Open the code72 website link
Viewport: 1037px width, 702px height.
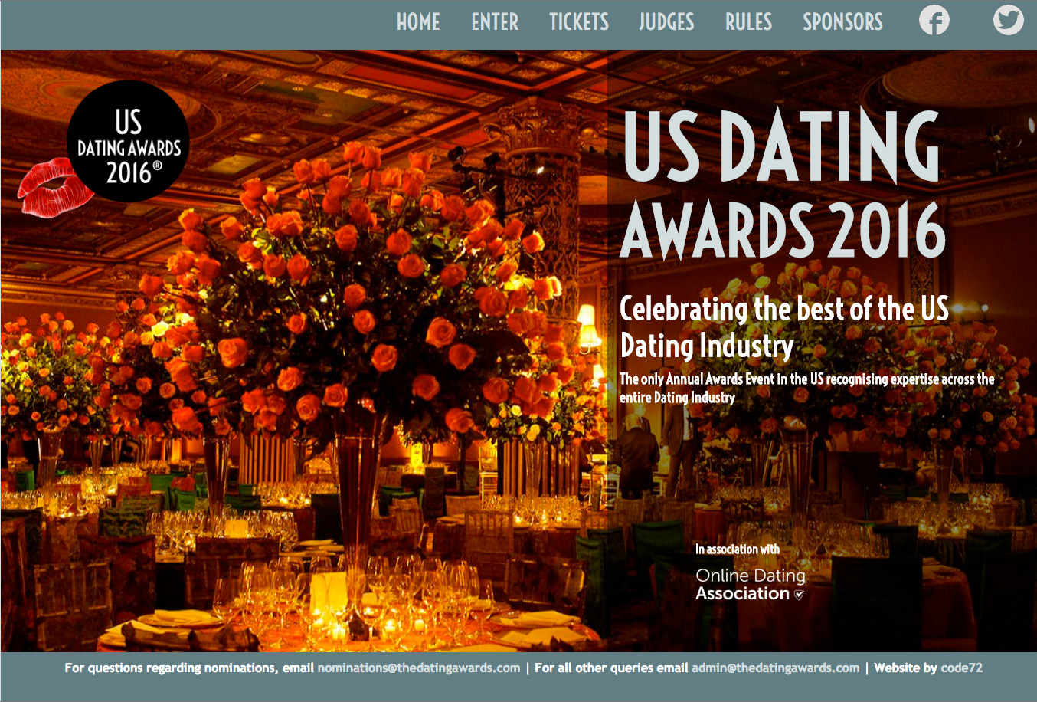click(x=962, y=668)
